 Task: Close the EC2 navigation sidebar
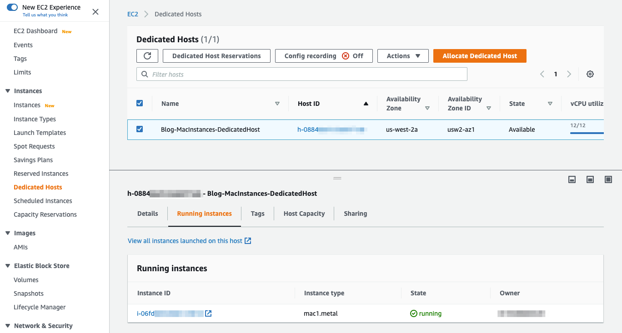(x=95, y=12)
